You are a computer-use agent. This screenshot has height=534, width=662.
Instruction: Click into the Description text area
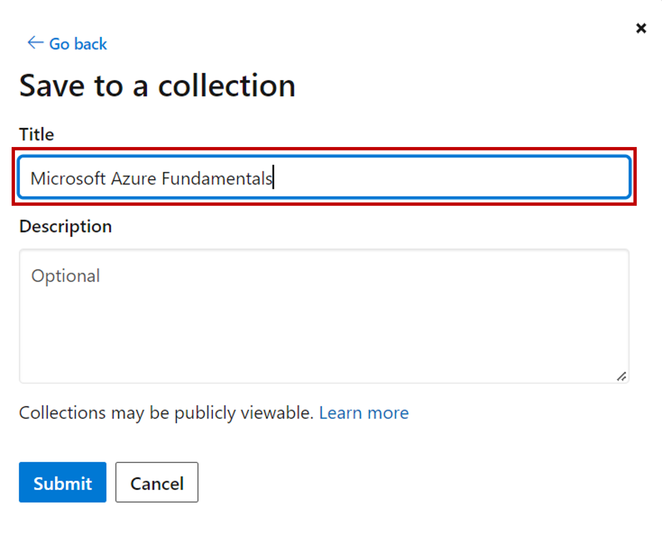[x=324, y=316]
